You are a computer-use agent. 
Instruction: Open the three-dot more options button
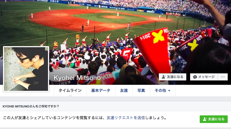tap(222, 77)
